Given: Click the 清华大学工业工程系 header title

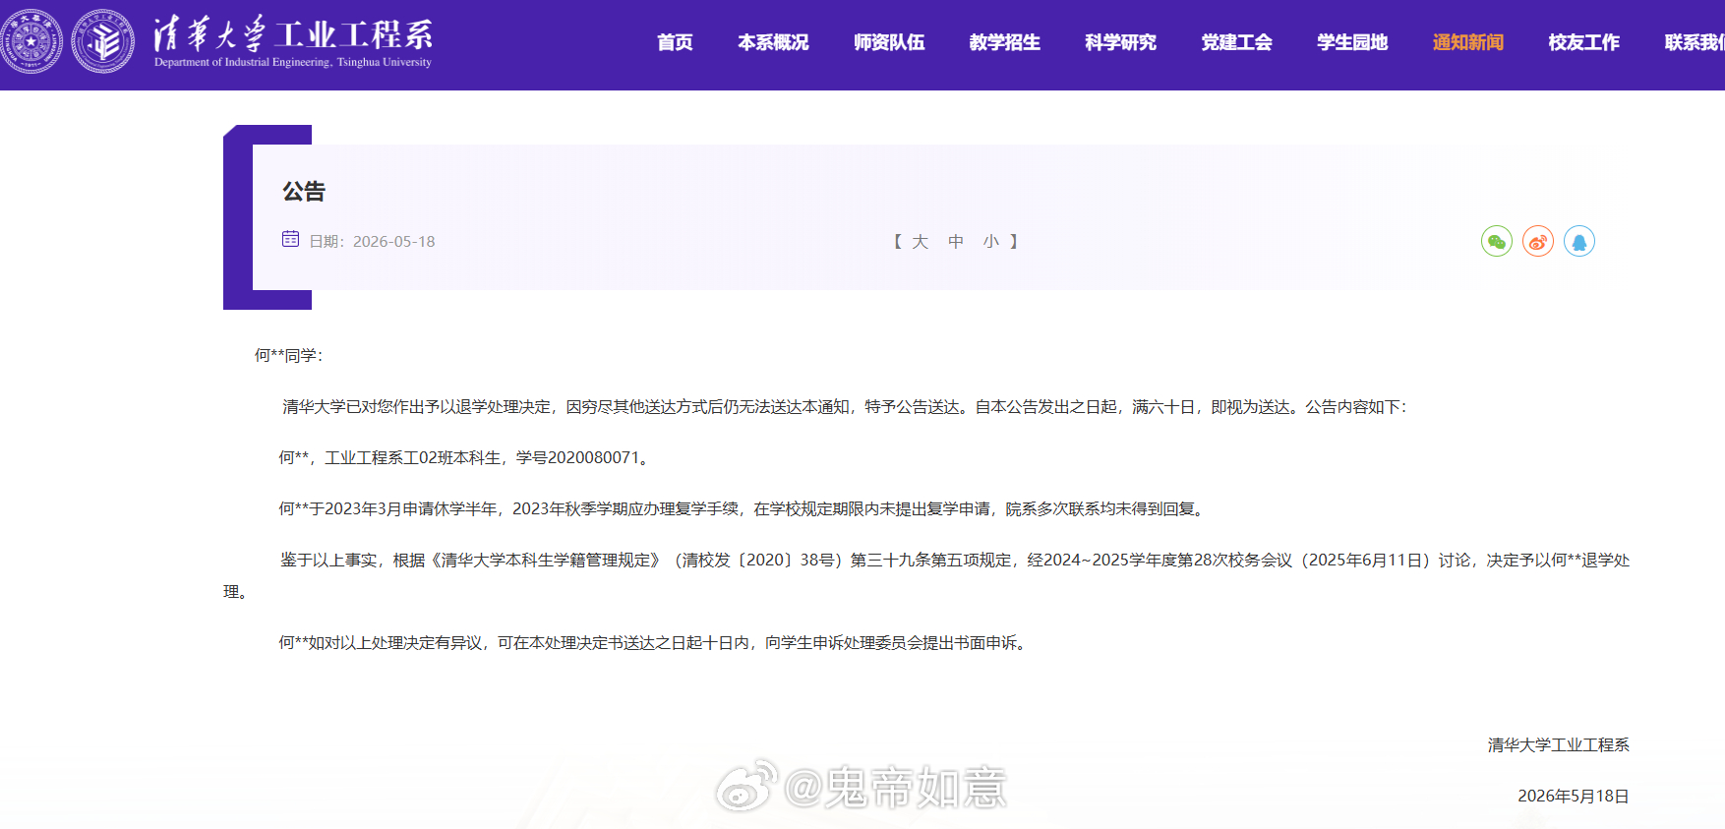Looking at the screenshot, I should point(293,40).
